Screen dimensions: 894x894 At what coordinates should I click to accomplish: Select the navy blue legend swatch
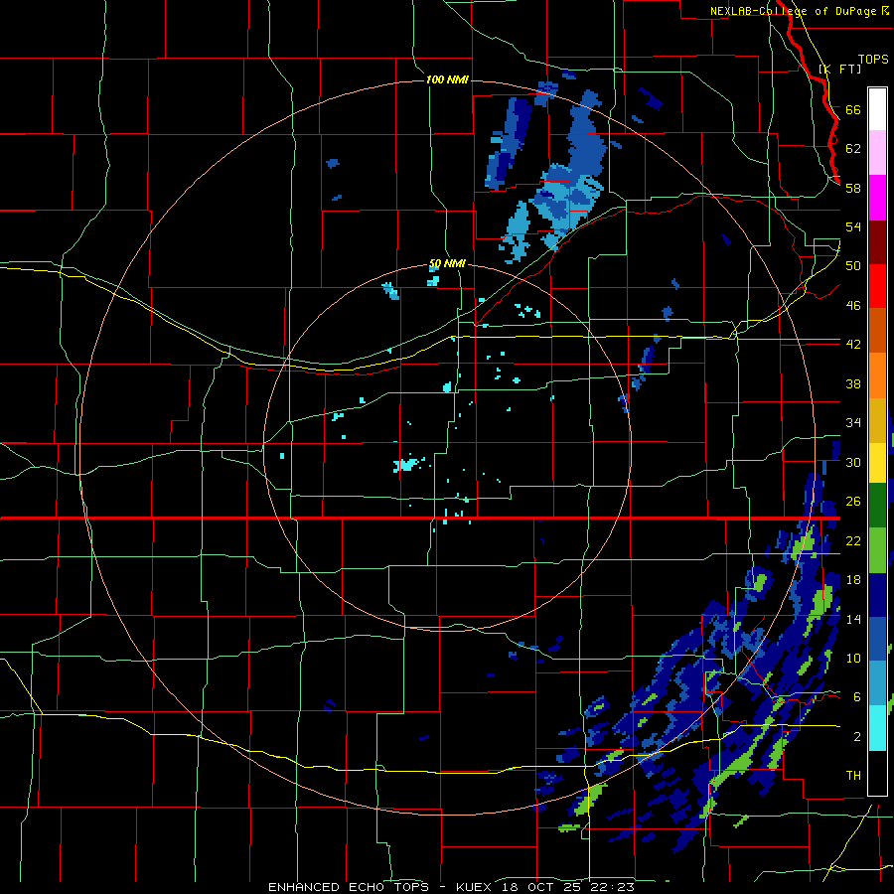pos(877,595)
